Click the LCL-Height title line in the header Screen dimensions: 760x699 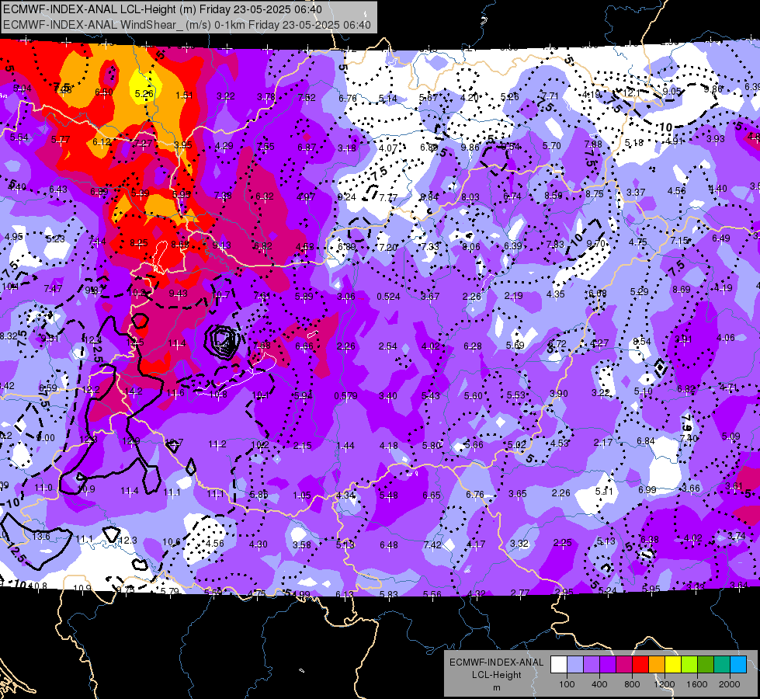pyautogui.click(x=162, y=9)
